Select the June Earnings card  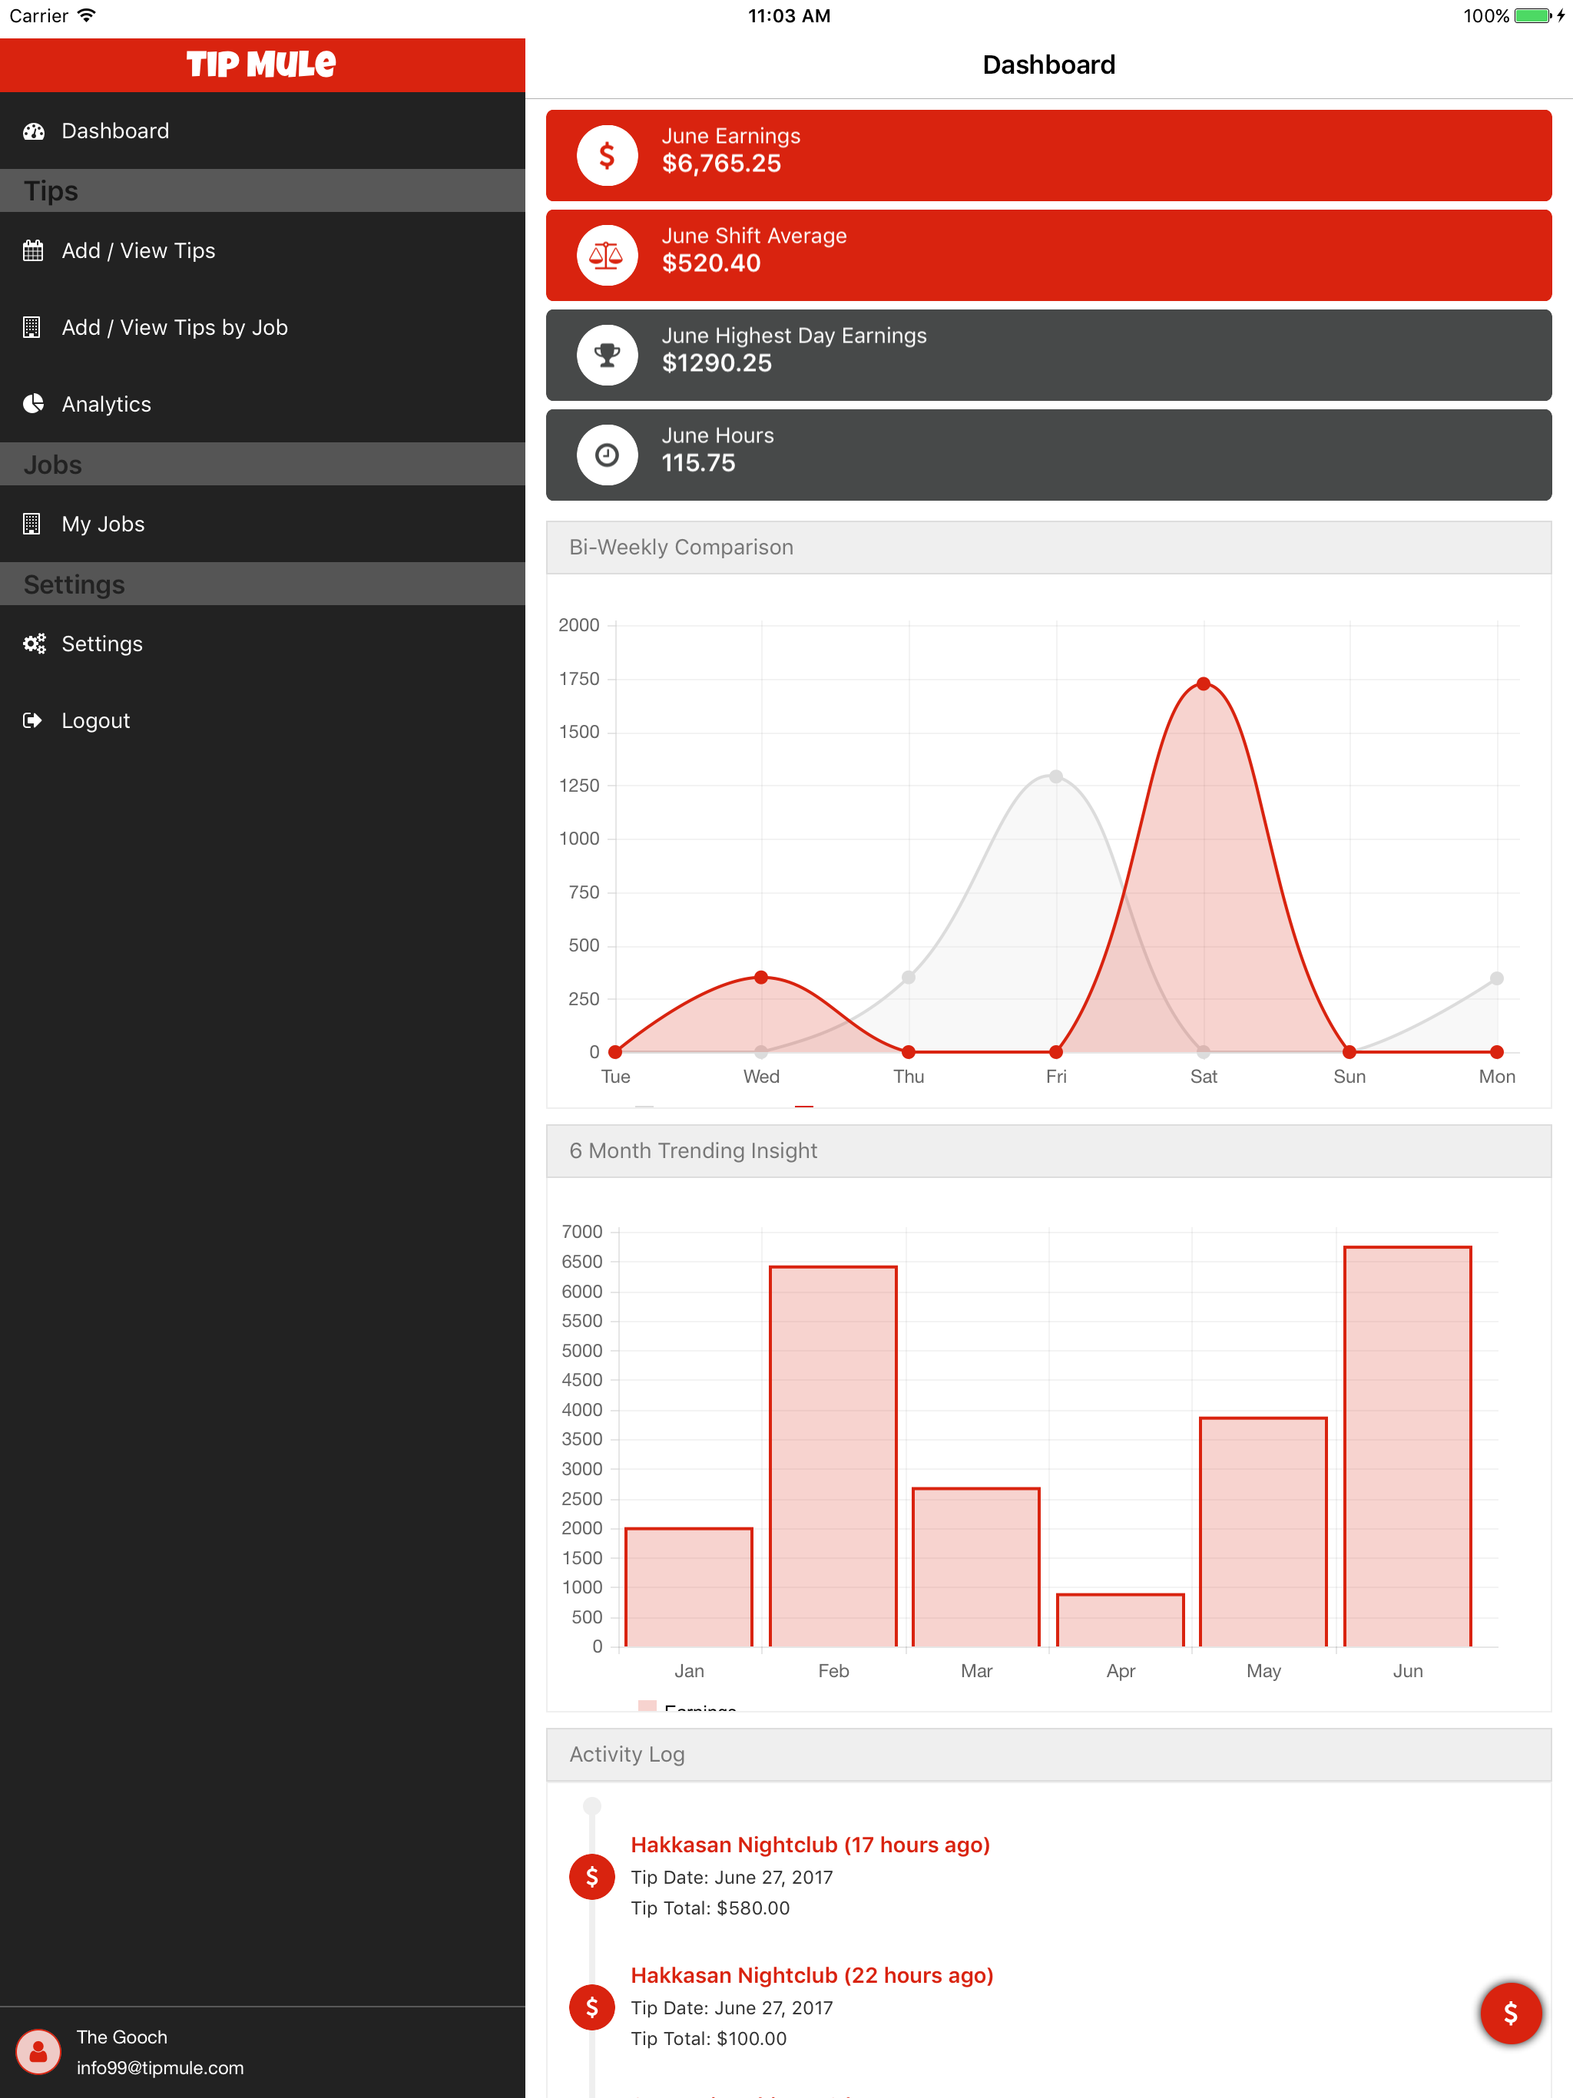point(1048,156)
